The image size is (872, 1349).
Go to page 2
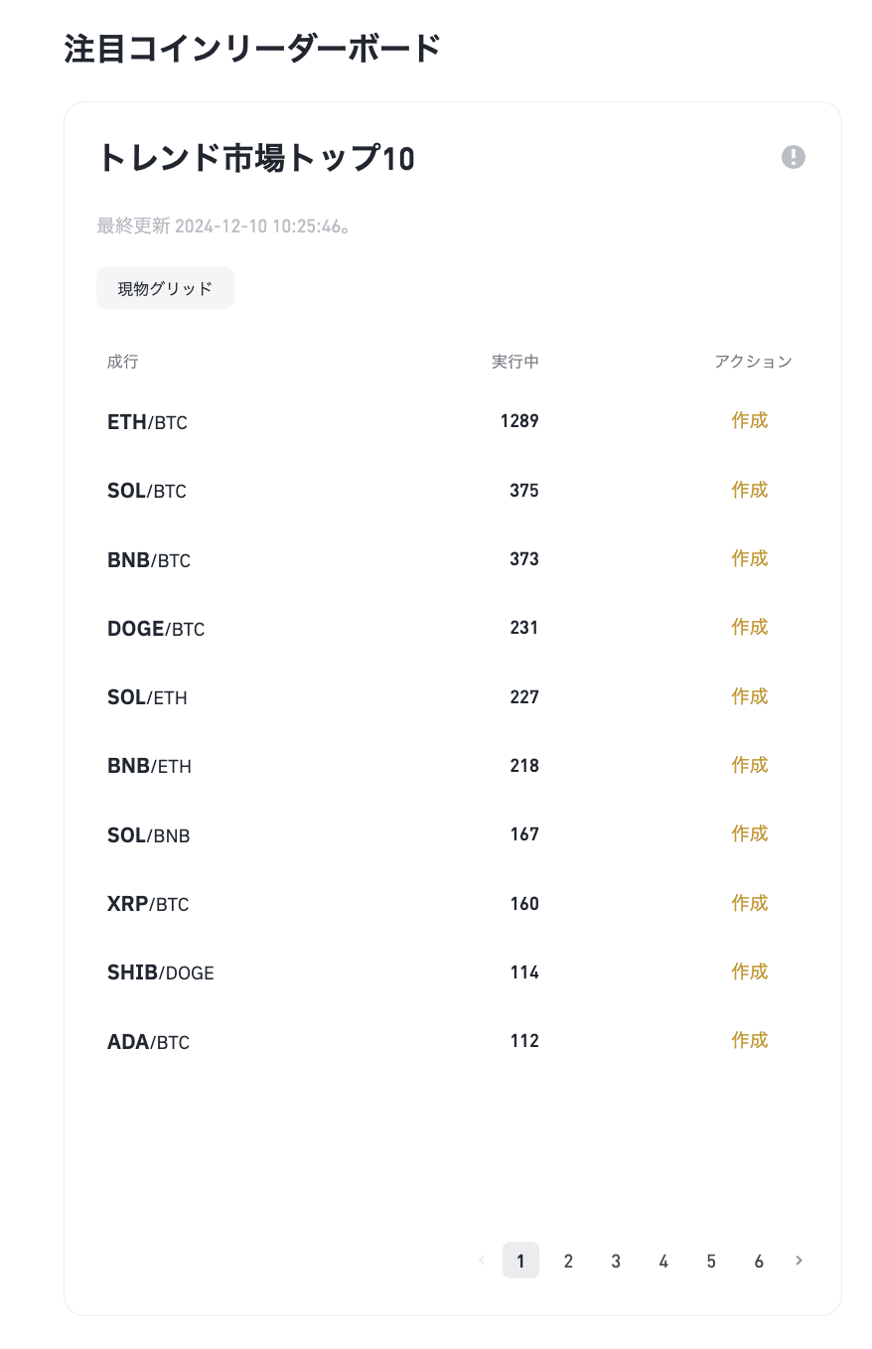(x=568, y=1261)
